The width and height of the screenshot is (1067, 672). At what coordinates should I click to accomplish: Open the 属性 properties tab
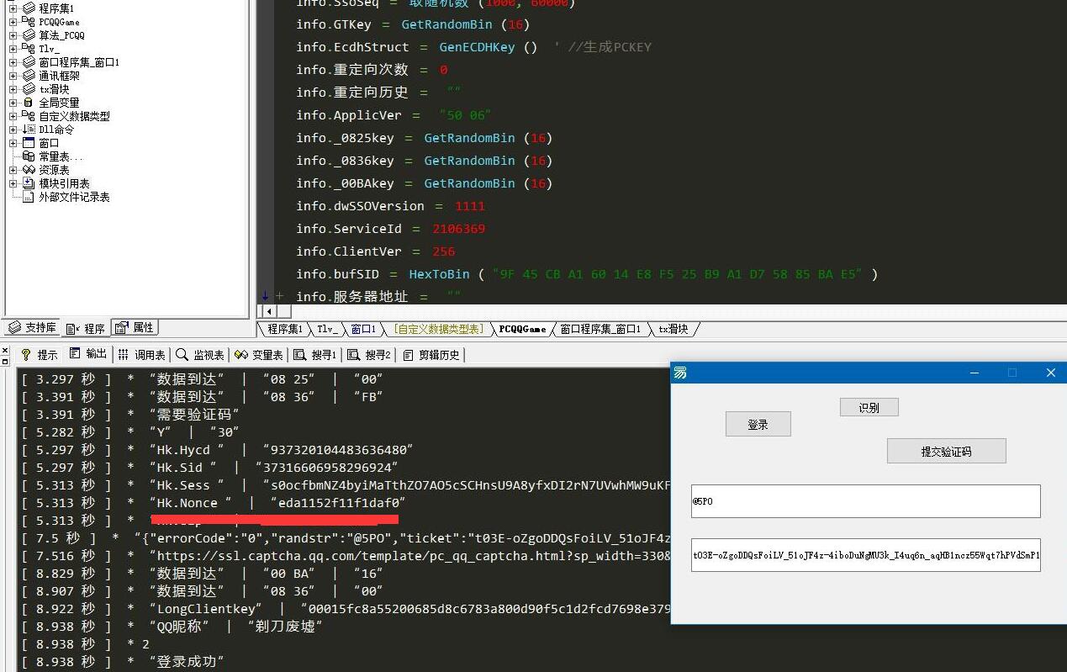pos(135,328)
